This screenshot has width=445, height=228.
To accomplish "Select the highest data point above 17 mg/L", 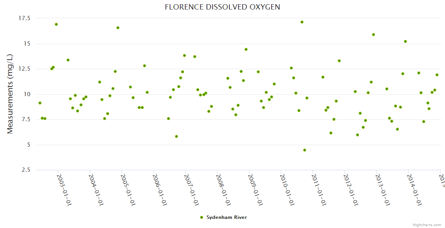I will (x=302, y=22).
